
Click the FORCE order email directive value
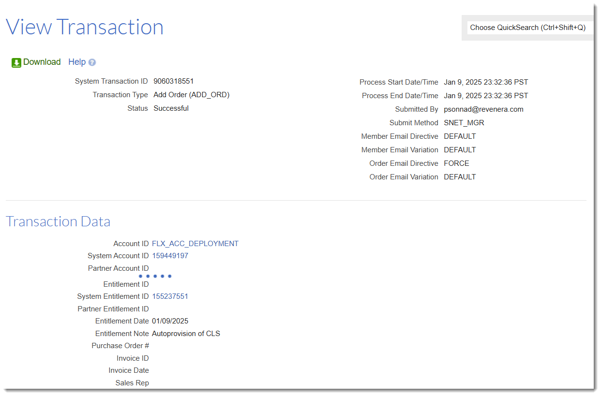(457, 163)
